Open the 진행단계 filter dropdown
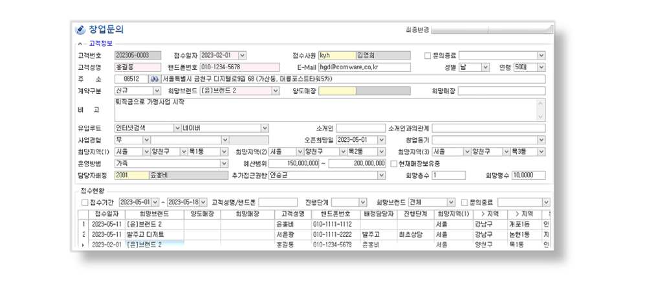This screenshot has height=294, width=647. (x=363, y=202)
